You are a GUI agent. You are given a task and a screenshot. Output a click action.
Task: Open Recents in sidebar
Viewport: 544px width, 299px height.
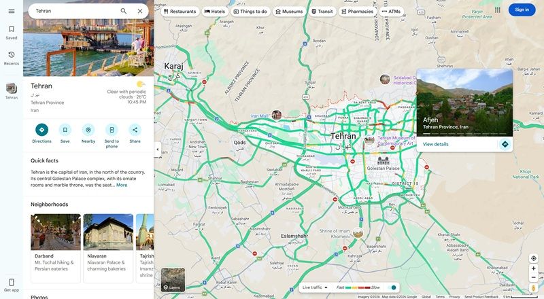(12, 58)
